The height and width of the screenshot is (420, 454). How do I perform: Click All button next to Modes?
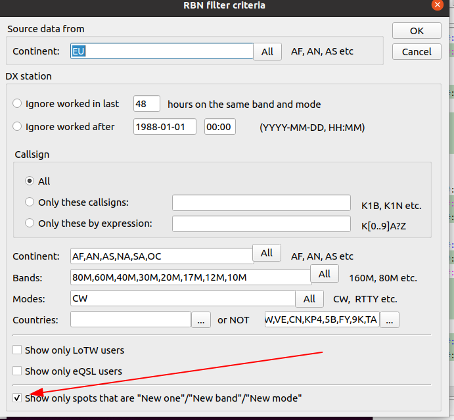tap(309, 298)
